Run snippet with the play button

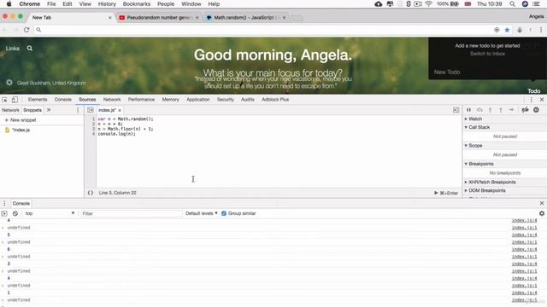point(436,193)
